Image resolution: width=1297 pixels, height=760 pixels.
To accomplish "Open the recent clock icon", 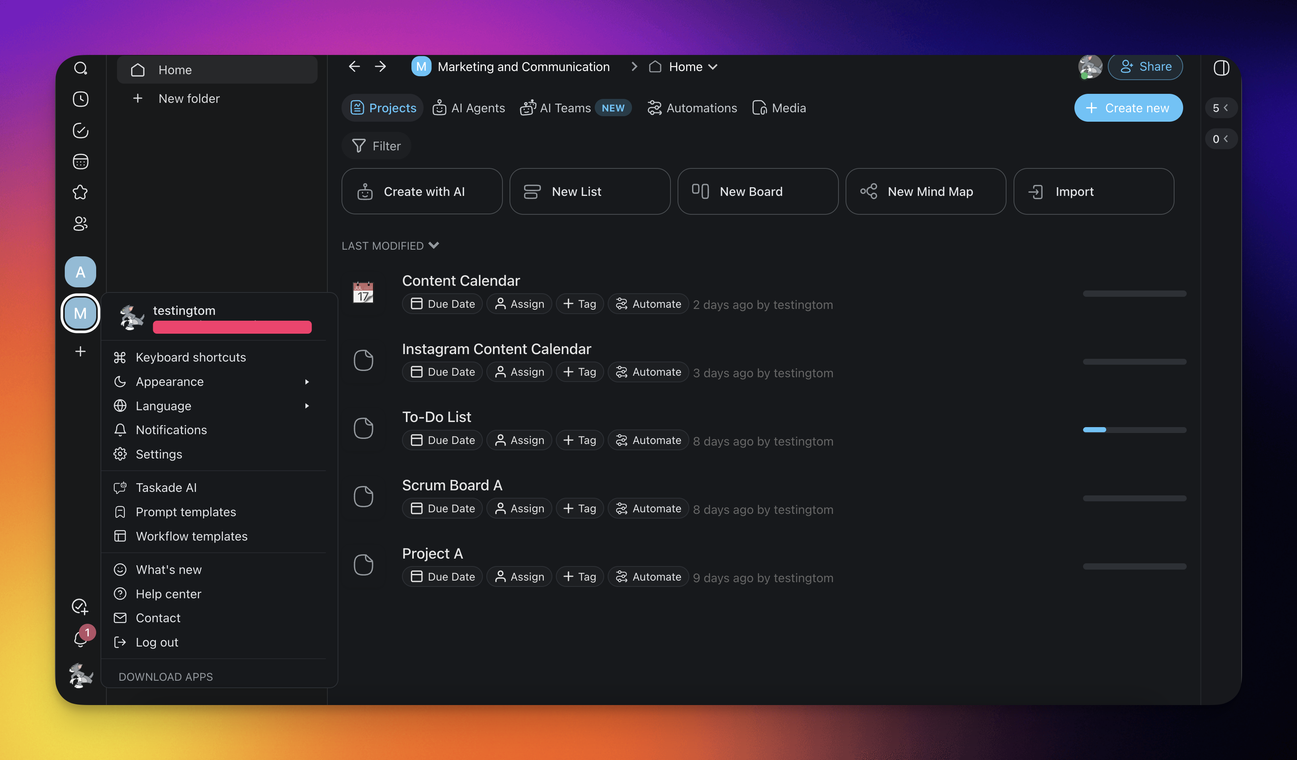I will point(80,99).
